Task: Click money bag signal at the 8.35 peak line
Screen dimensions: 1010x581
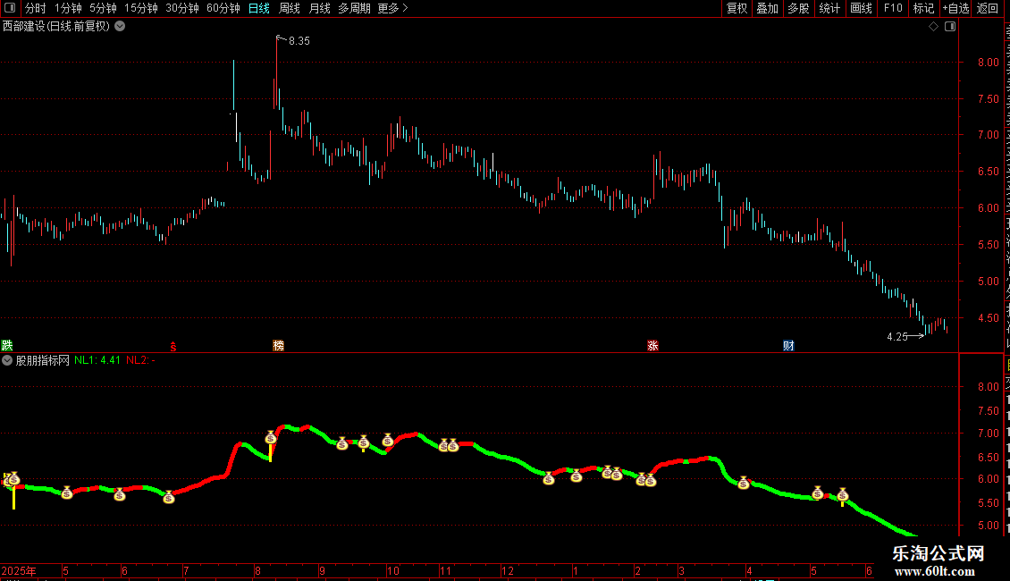Action: [x=271, y=438]
